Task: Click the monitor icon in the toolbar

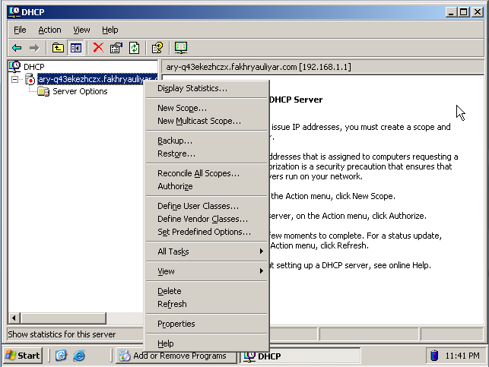Action: pyautogui.click(x=181, y=48)
